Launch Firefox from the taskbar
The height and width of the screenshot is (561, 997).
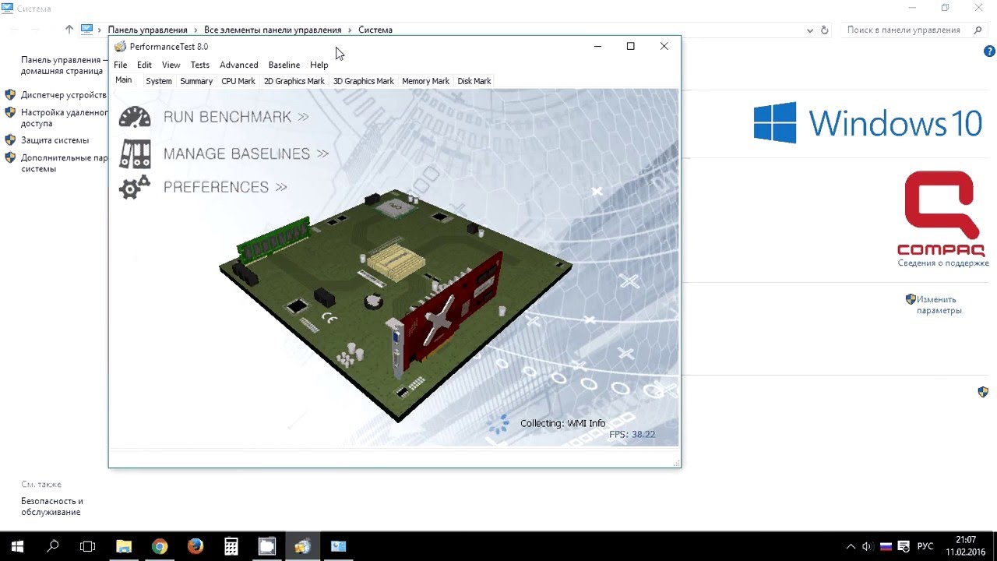point(196,546)
